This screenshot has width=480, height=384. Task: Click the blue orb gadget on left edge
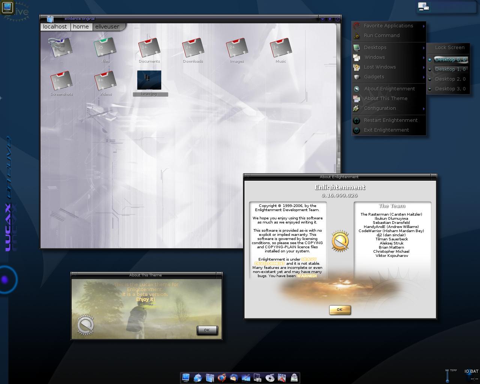pyautogui.click(x=5, y=280)
